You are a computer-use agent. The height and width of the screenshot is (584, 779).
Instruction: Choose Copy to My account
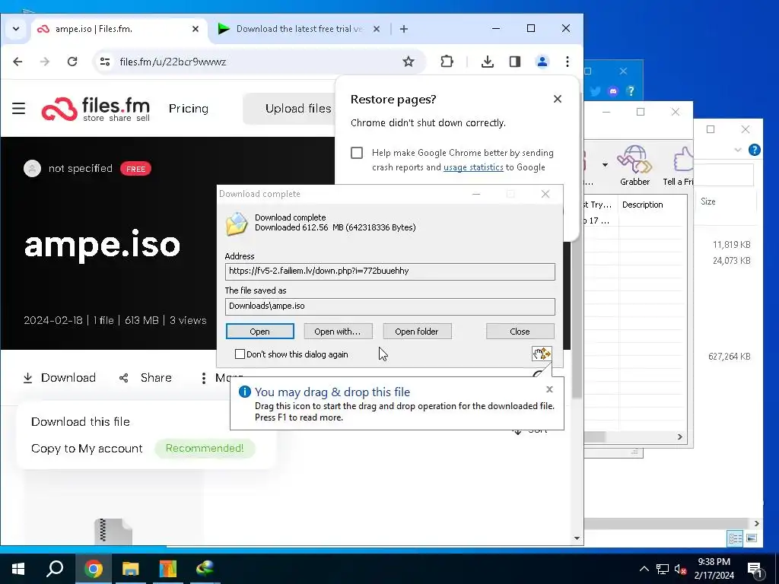(87, 449)
